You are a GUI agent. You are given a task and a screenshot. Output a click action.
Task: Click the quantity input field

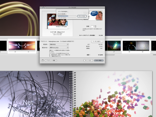[93, 26]
